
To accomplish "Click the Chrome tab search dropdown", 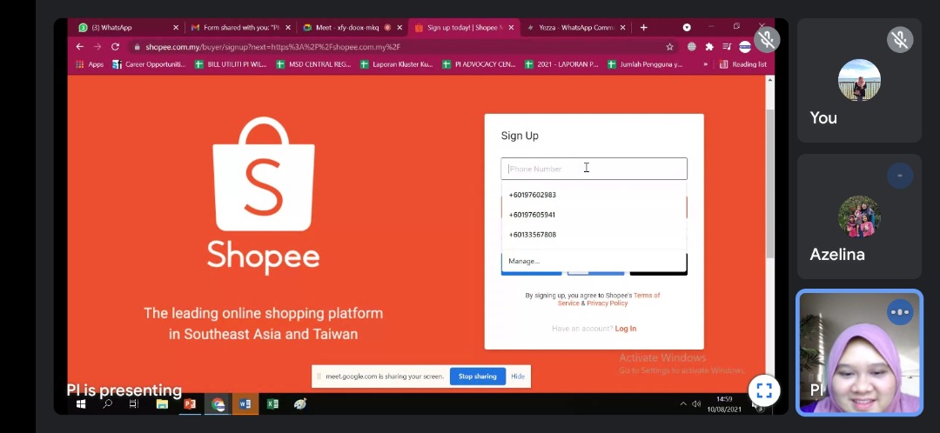I will (x=687, y=28).
